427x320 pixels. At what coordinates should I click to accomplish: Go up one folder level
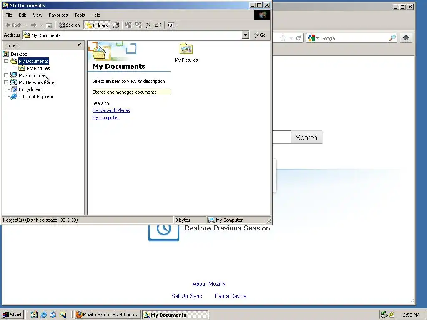(49, 25)
